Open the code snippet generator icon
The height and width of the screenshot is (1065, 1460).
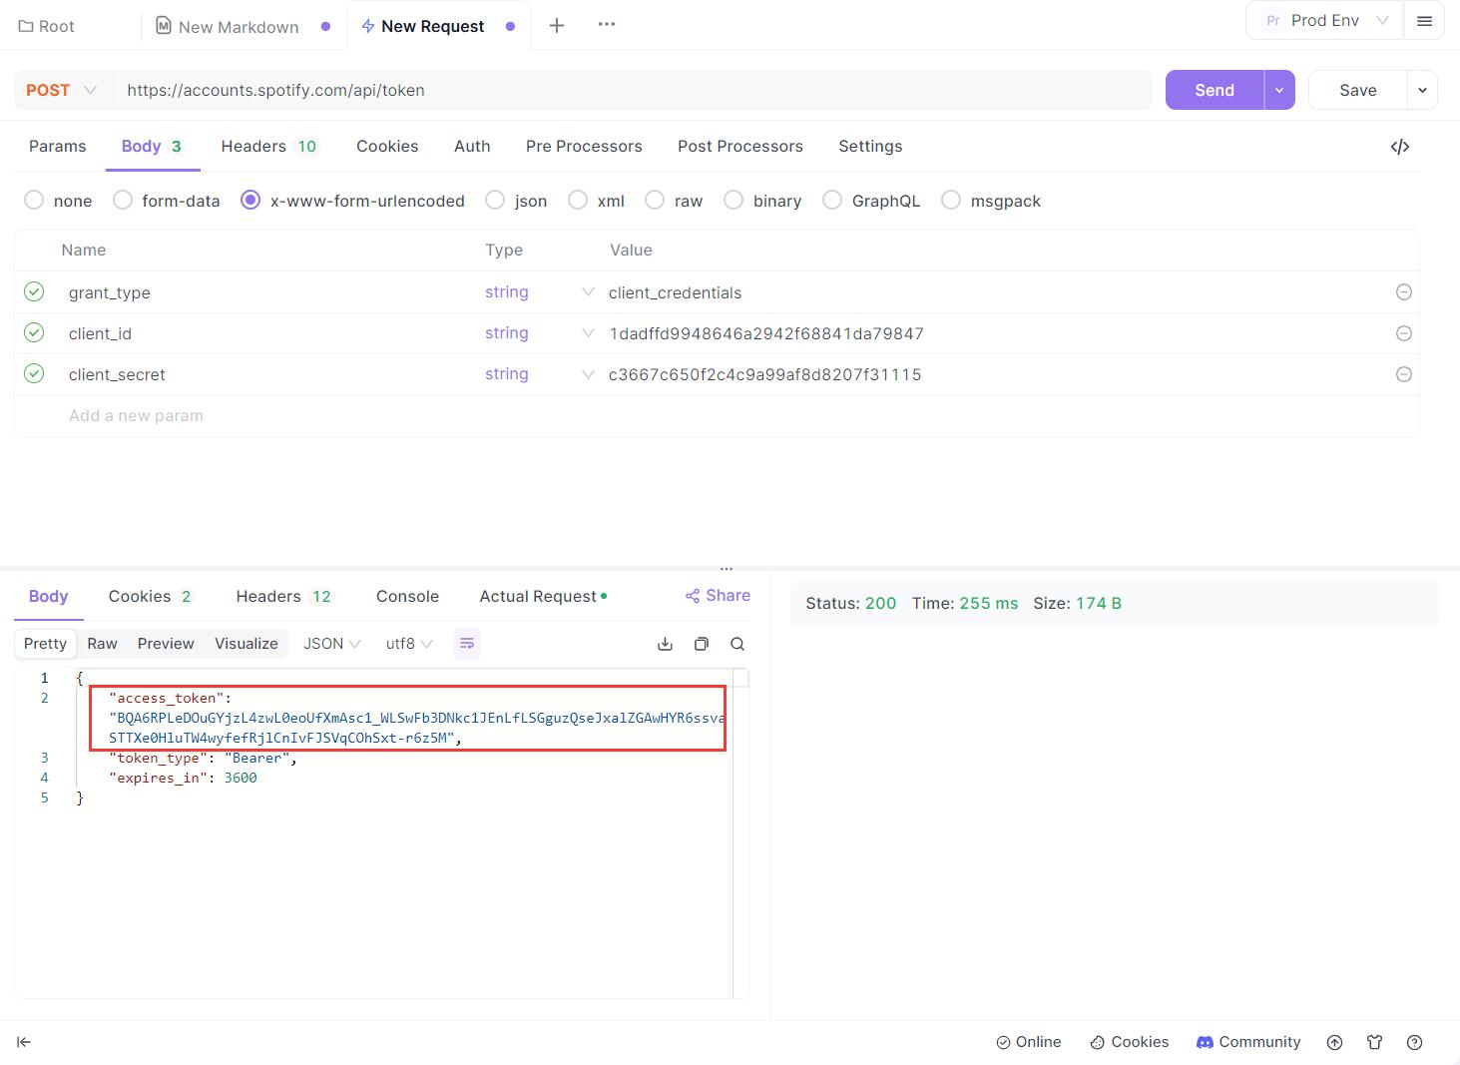coord(1399,147)
